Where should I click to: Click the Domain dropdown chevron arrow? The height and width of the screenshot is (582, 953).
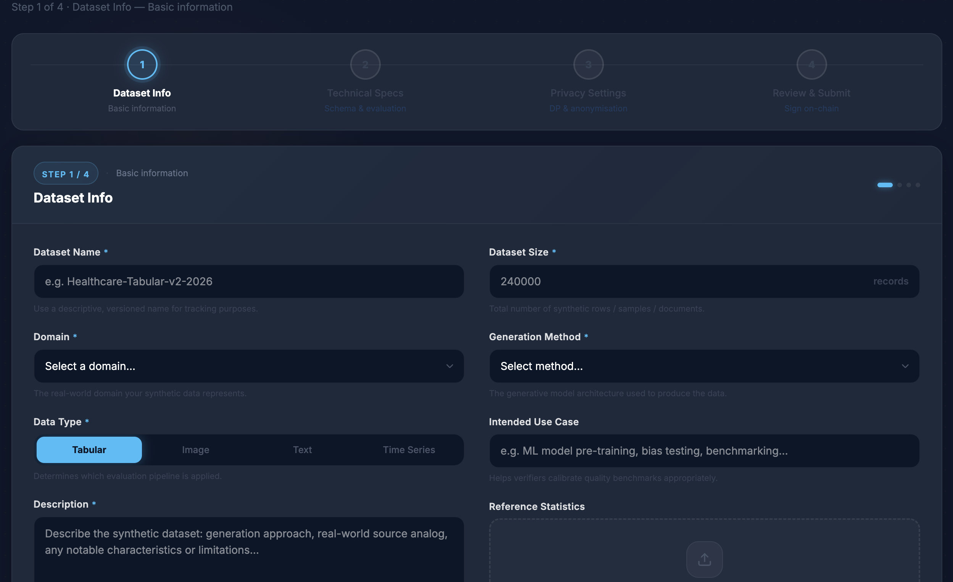point(449,366)
